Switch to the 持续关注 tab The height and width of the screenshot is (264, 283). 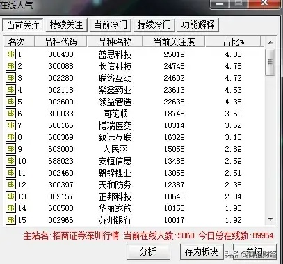pos(66,24)
